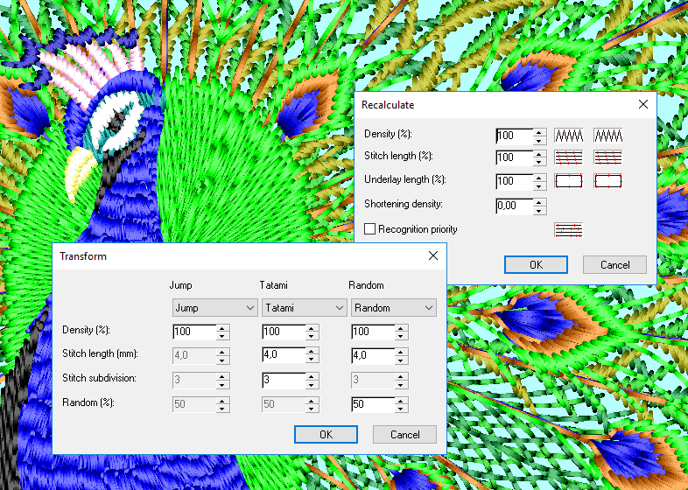Increase Tatami Density (%) in Transform

(312, 328)
